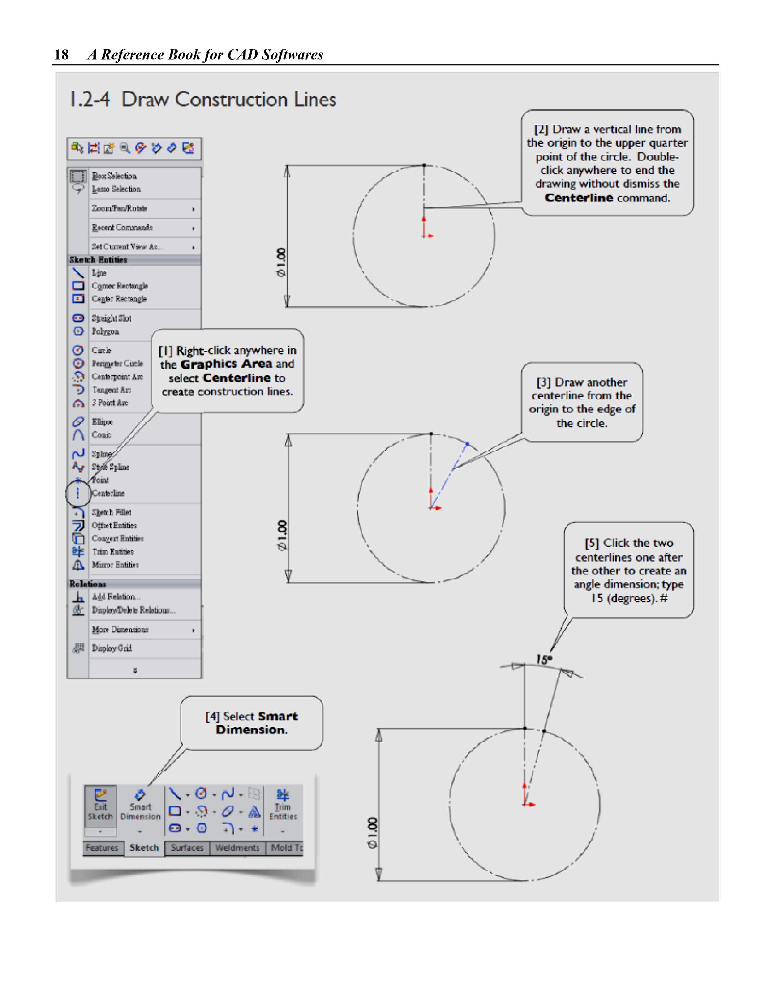Viewport: 771px width, 986px height.
Task: Toggle Display Grid in context menu
Action: 112,648
